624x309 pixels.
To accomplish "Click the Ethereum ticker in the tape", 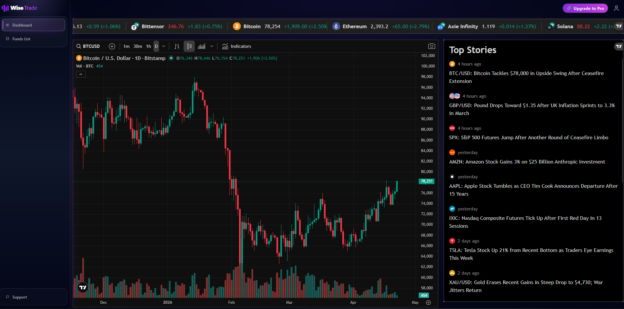I will pos(381,26).
